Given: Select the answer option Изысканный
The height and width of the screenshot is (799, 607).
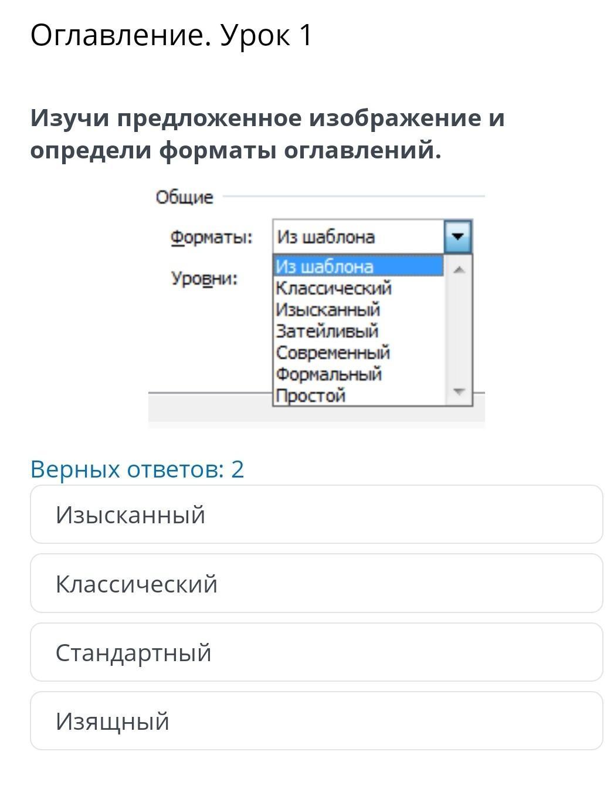Looking at the screenshot, I should [316, 514].
